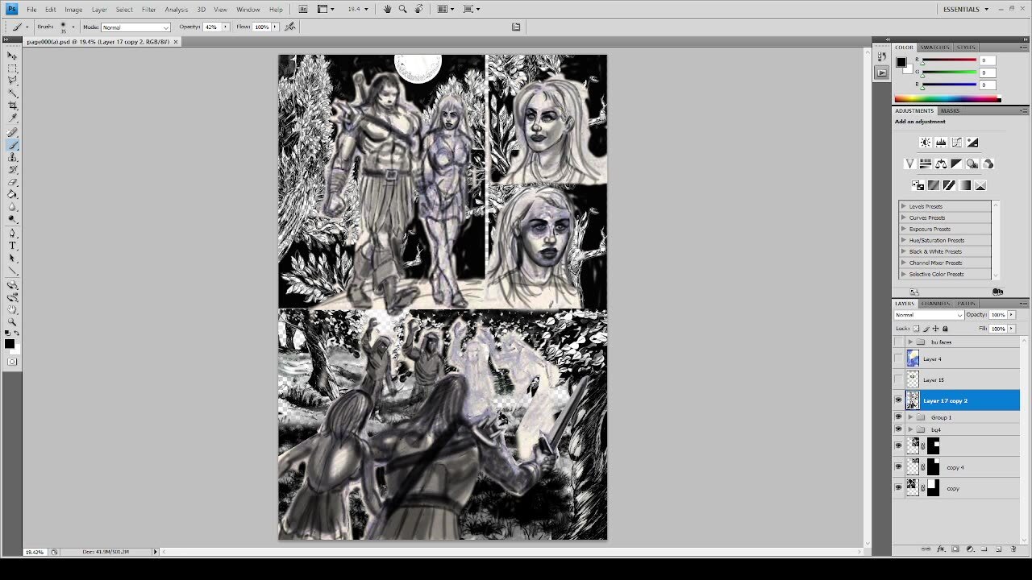1032x580 pixels.
Task: Click the foreground color in toolbox
Action: coord(9,344)
